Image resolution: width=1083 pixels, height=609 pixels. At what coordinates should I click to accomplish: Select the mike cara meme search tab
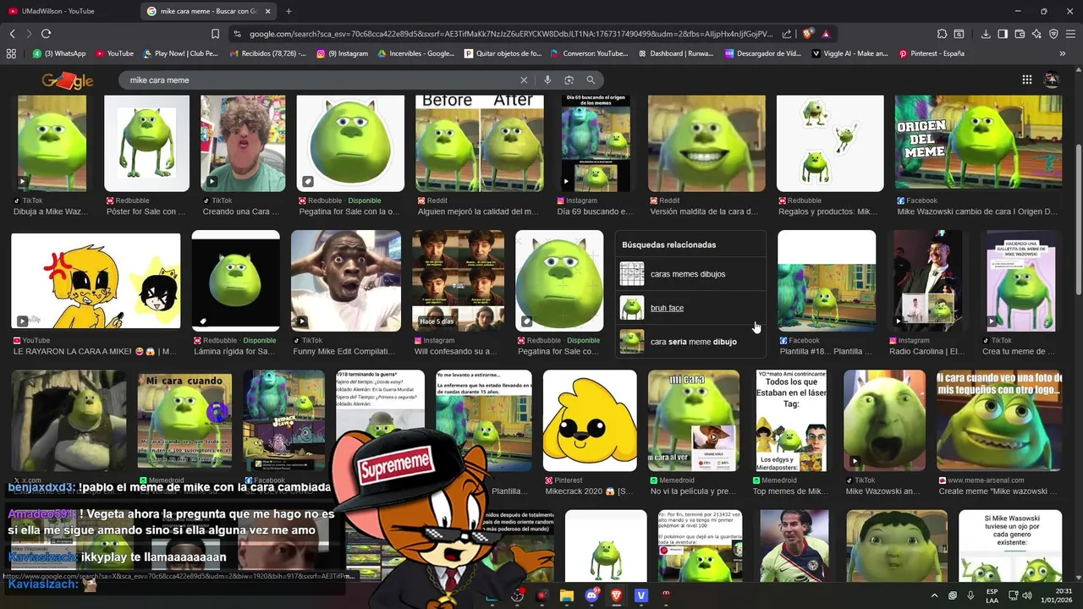coord(209,11)
